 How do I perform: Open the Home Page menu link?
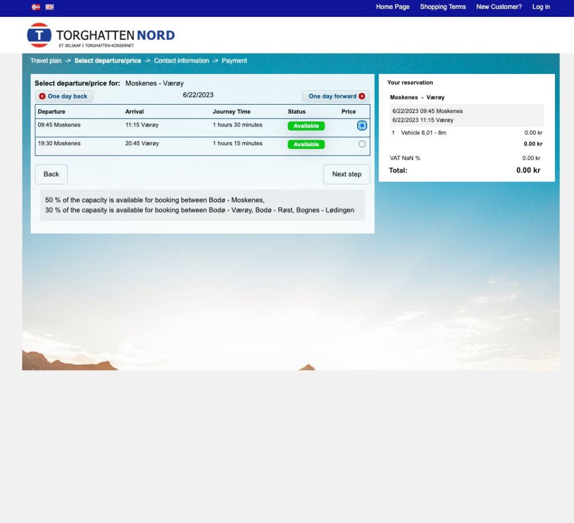point(392,7)
